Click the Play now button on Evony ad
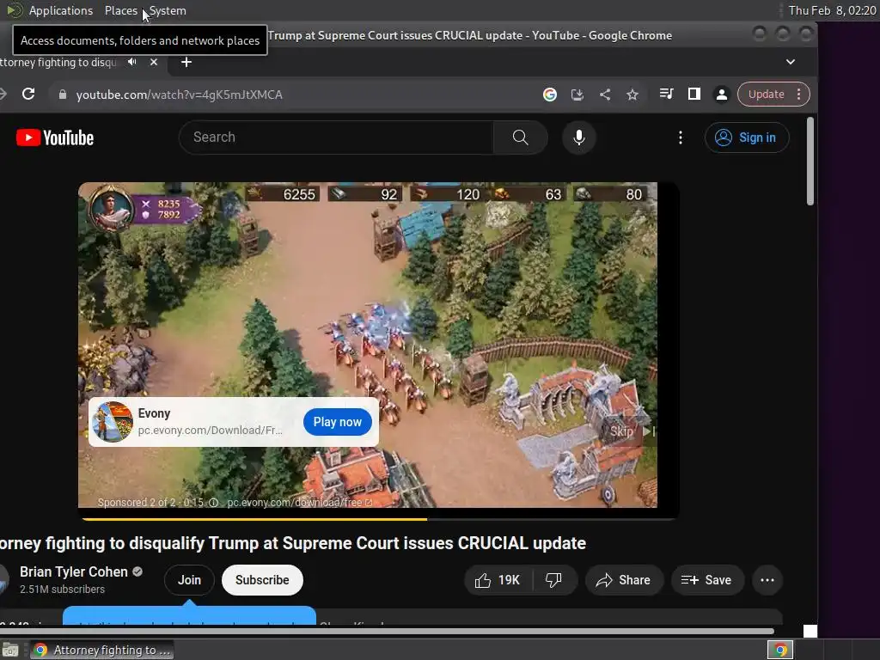The height and width of the screenshot is (660, 880). coord(337,422)
